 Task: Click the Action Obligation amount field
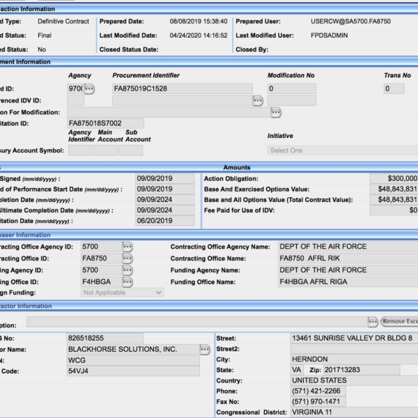click(393, 178)
